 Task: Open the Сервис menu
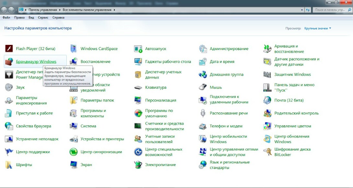[43, 17]
